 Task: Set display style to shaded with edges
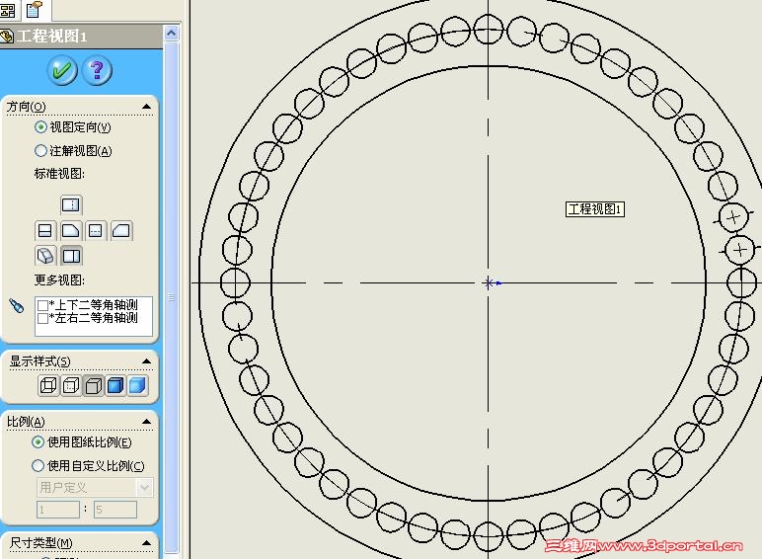[x=115, y=386]
